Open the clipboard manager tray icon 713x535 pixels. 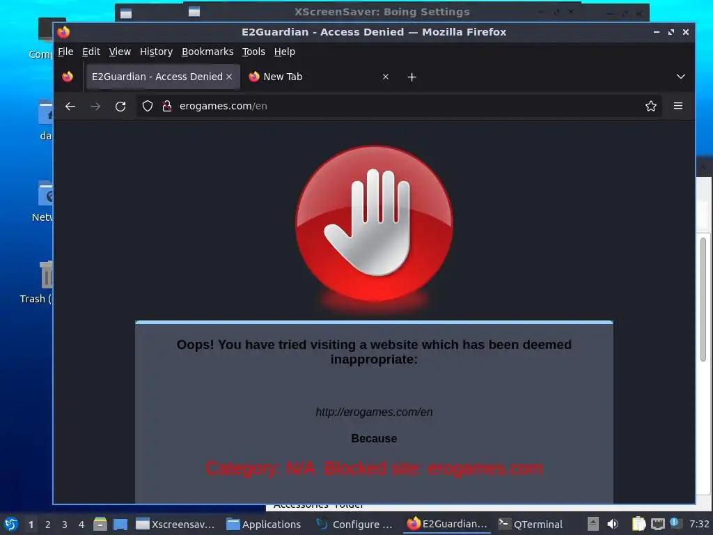point(639,524)
